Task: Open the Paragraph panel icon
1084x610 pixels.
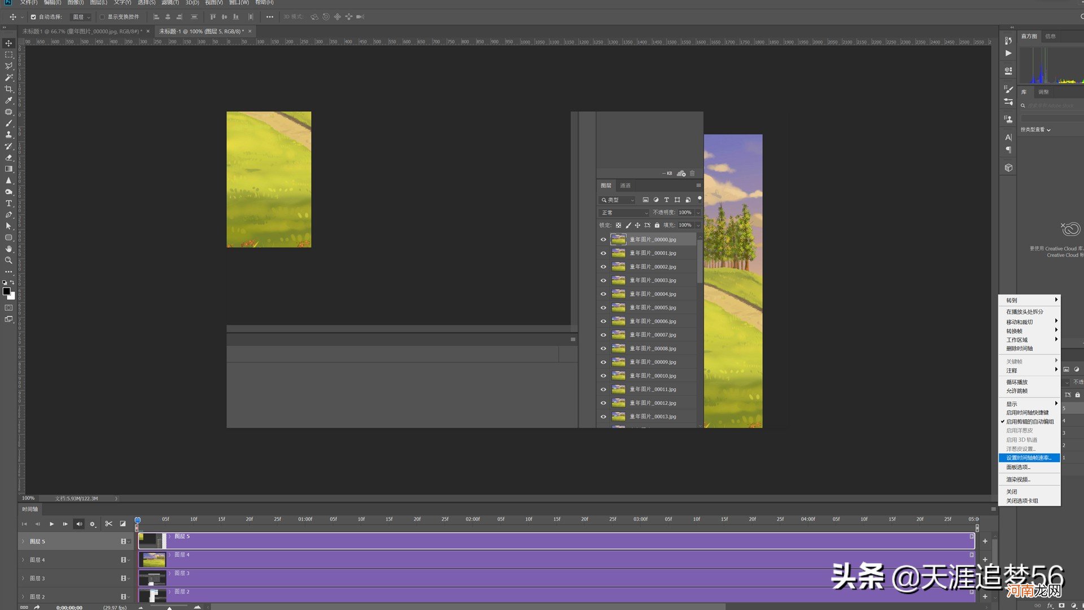Action: 1008,150
